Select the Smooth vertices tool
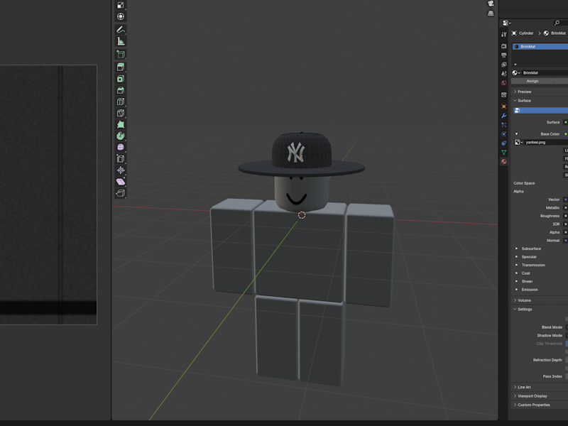Screen dimensions: 568x426 tap(121, 147)
